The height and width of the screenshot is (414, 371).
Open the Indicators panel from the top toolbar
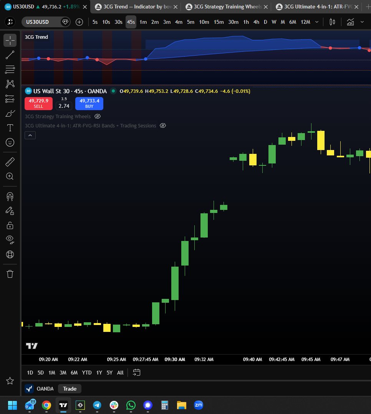point(351,22)
